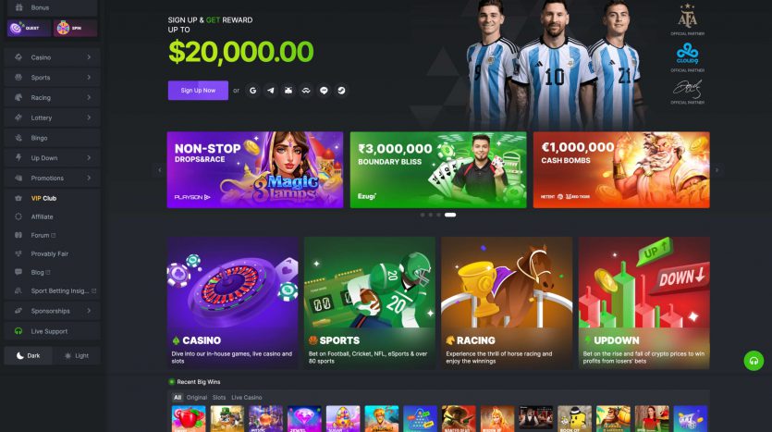Image resolution: width=772 pixels, height=432 pixels.
Task: Open the Spin wheel bonus
Action: [75, 28]
